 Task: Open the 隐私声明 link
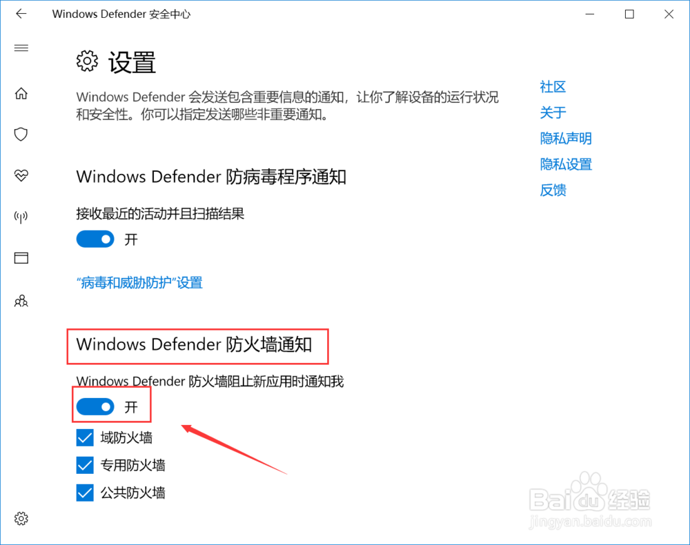click(x=566, y=139)
